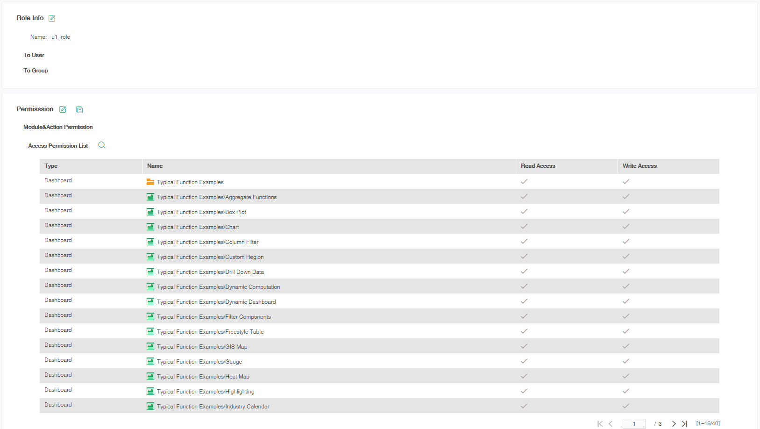The width and height of the screenshot is (760, 429).
Task: Click Write Access check for Typical Function Examples folder
Action: (x=626, y=181)
